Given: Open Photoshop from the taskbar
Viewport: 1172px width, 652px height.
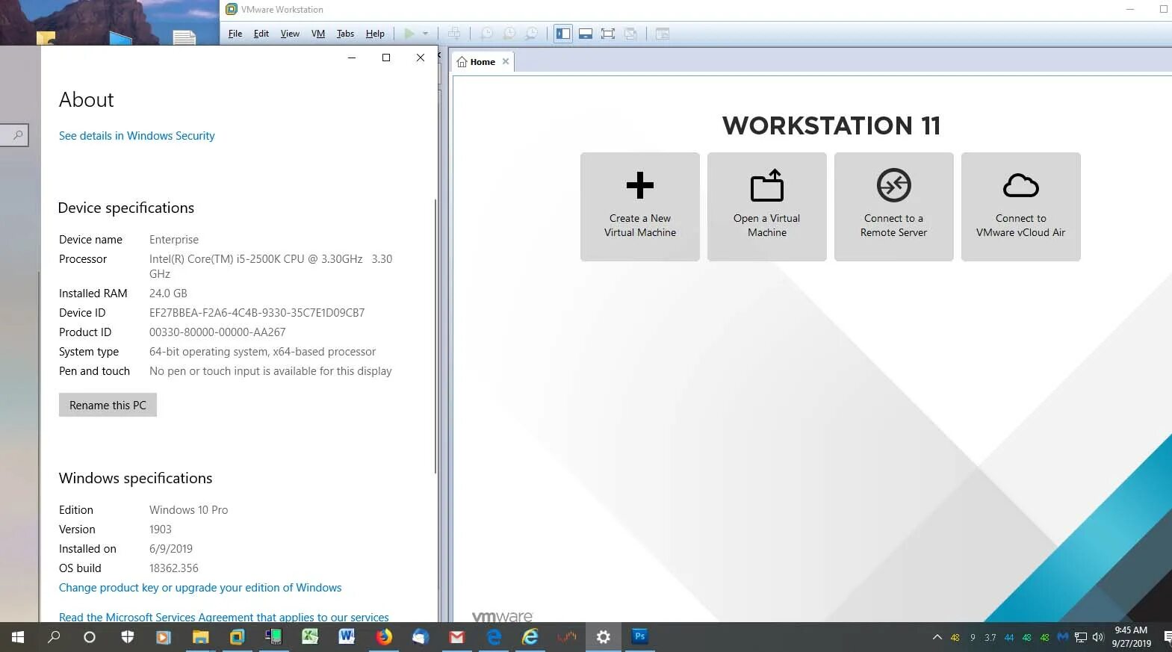Looking at the screenshot, I should coord(640,637).
